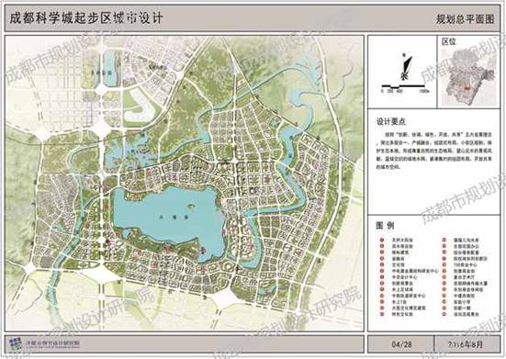Click the title 成都科学城起步区城市设计
Screen dimensions: 506x359
(x=85, y=18)
